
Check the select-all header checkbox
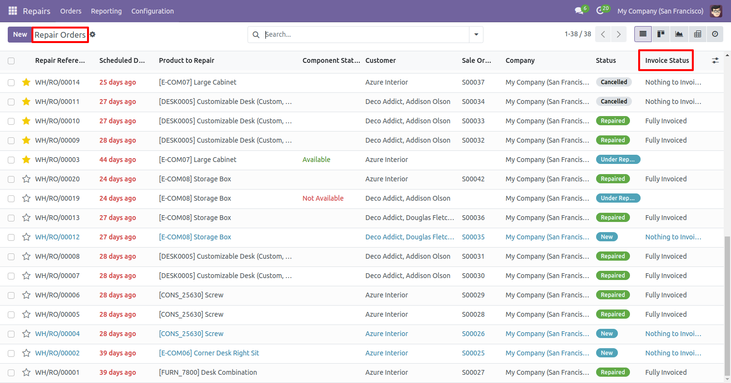[11, 61]
